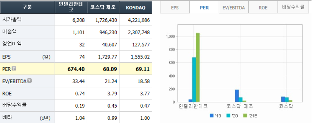
Task: Open the PER help icon
Action: click(x=14, y=69)
